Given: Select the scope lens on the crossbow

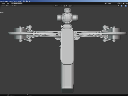Looking at the screenshot, I should (67, 18).
